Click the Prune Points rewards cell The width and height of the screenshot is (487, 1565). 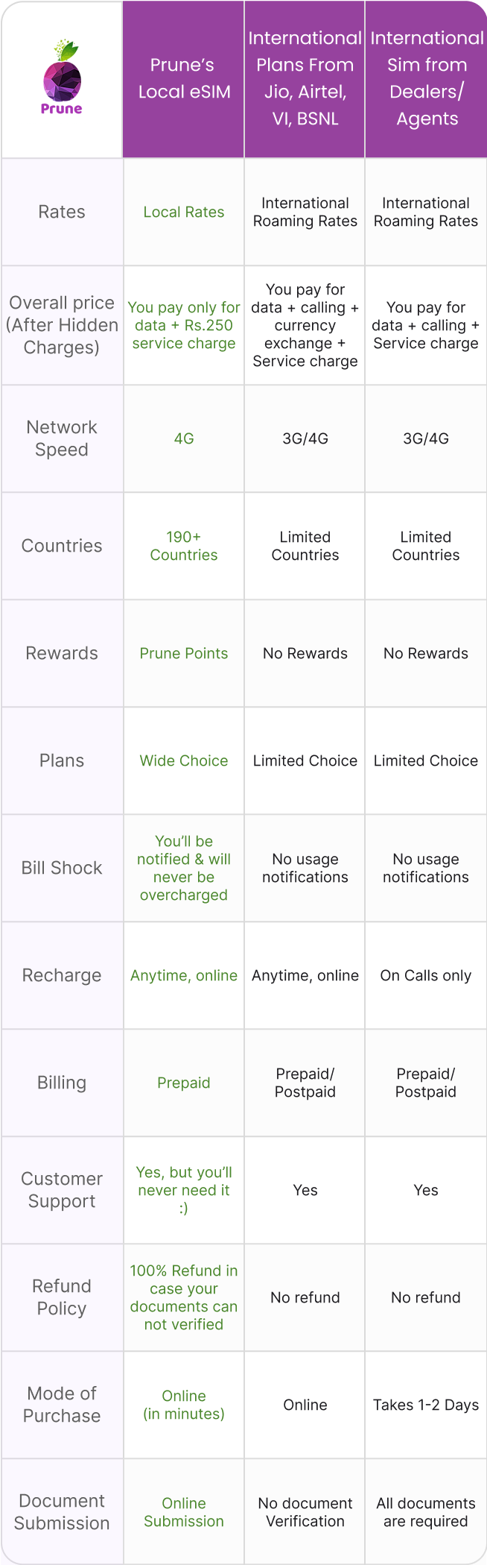tap(184, 653)
